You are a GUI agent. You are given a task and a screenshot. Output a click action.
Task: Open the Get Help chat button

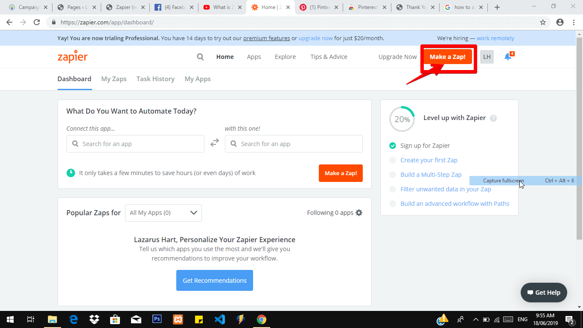(x=544, y=293)
